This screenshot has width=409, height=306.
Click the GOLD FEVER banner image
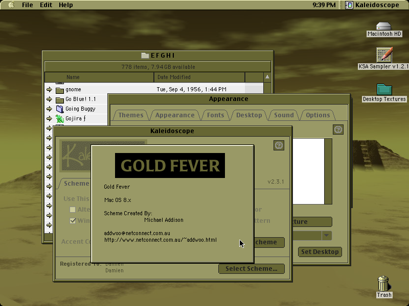point(170,165)
